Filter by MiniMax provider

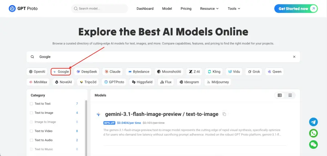[38, 82]
